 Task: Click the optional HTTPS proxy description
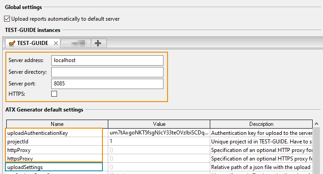pyautogui.click(x=261, y=158)
